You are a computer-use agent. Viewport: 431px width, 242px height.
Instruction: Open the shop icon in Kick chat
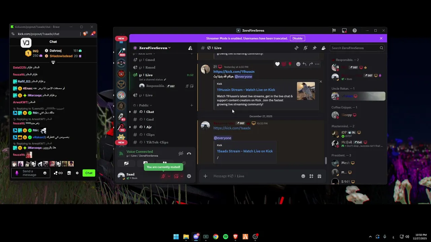[69, 173]
